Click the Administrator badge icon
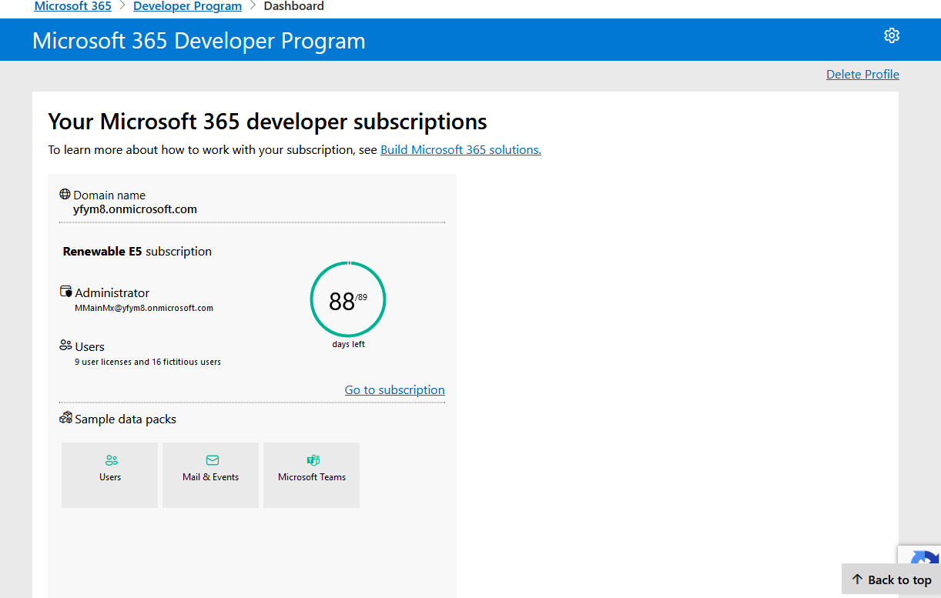This screenshot has height=598, width=941. click(x=65, y=291)
